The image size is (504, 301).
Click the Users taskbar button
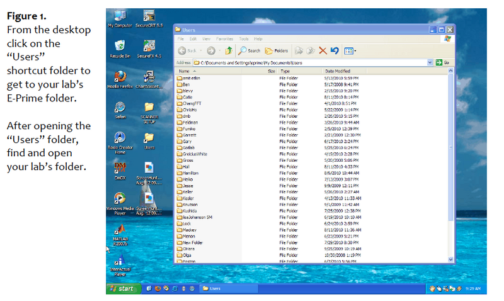point(229,288)
